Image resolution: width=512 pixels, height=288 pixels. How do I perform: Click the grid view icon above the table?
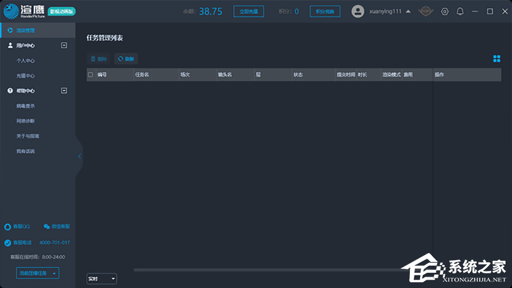coord(497,59)
